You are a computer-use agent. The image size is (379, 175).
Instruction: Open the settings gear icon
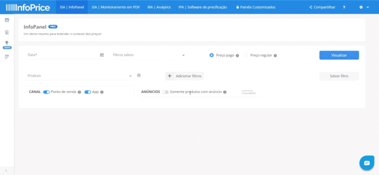point(361,7)
